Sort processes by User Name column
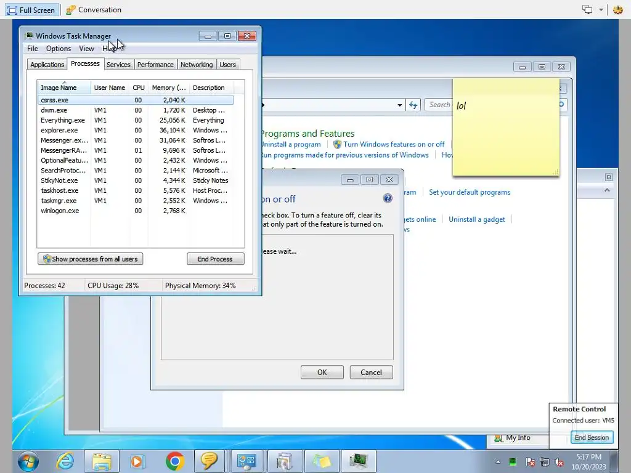Image resolution: width=631 pixels, height=473 pixels. coord(110,87)
